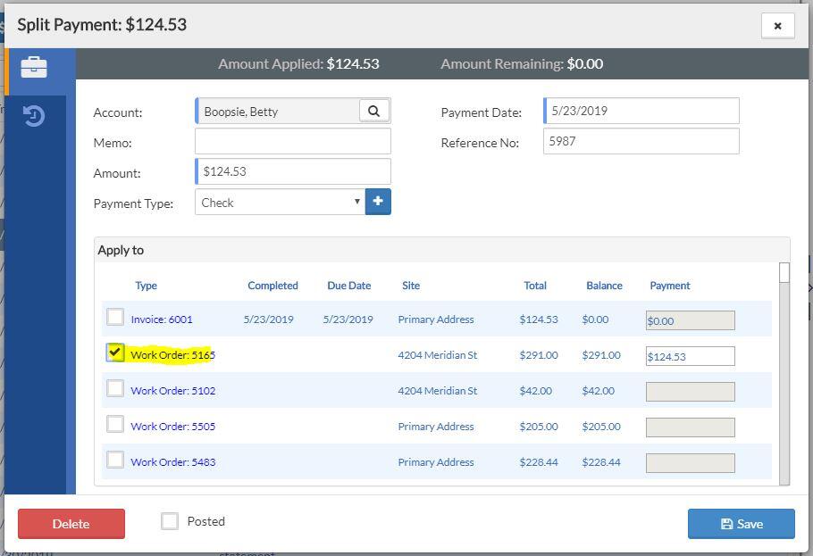This screenshot has height=556, width=813.
Task: Sort by the Balance column header
Action: point(604,286)
